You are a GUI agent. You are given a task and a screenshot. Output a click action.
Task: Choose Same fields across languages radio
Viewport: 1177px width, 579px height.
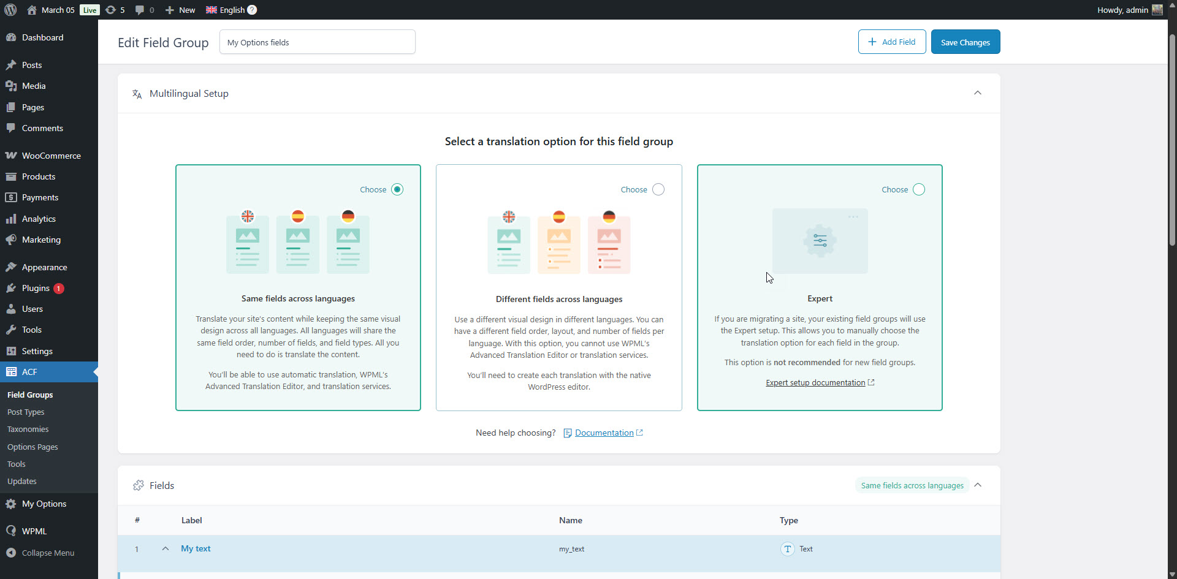click(x=397, y=189)
